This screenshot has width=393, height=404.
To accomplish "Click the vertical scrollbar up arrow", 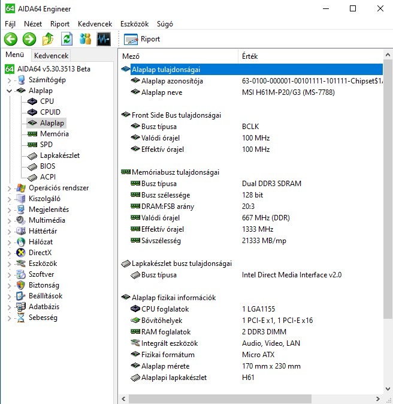I will click(x=388, y=55).
